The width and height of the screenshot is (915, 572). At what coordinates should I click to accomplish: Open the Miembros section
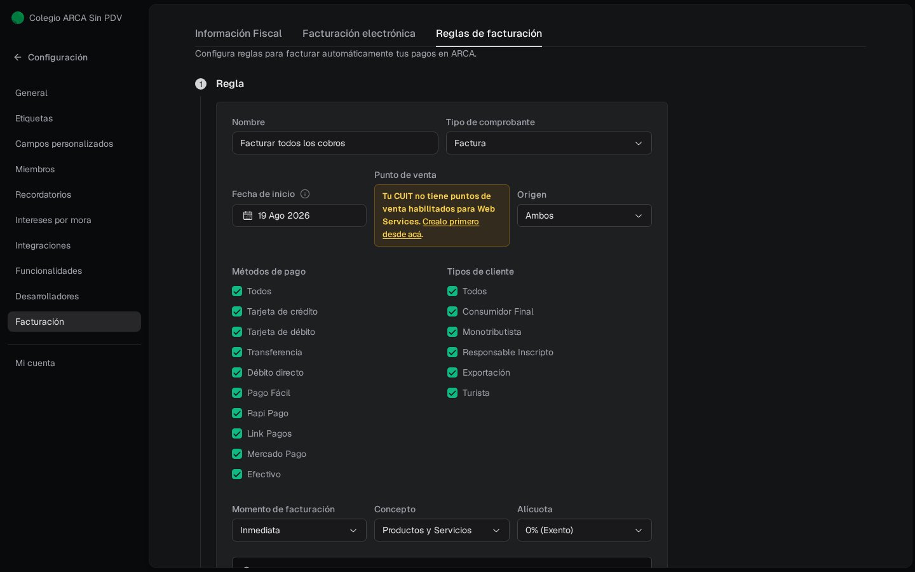[x=74, y=169]
